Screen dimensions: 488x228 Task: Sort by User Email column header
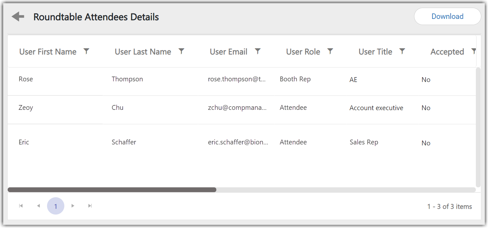point(228,52)
